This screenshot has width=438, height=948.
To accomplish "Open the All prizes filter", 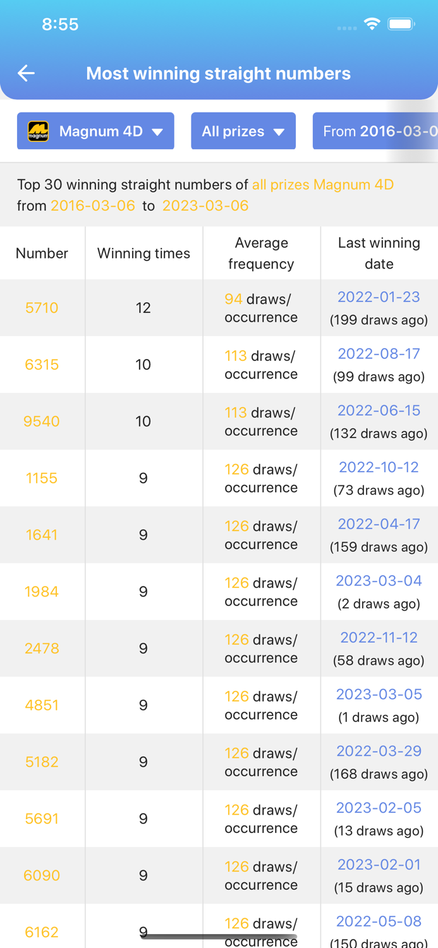I will [243, 131].
